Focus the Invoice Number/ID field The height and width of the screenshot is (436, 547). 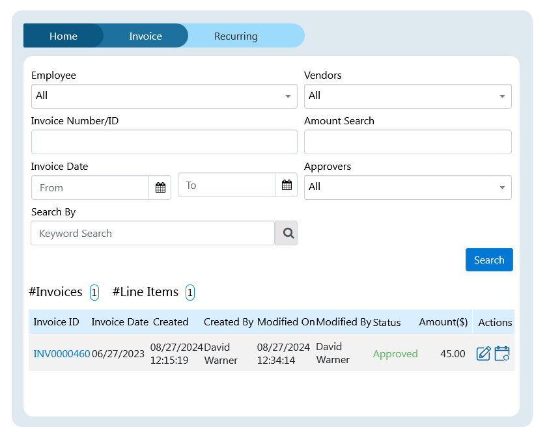click(x=164, y=142)
